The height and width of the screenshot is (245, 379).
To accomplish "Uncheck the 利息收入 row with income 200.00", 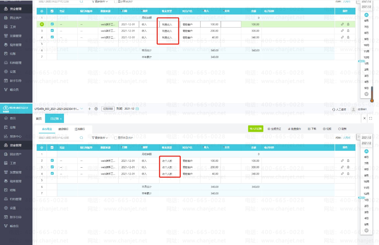I will (52, 30).
